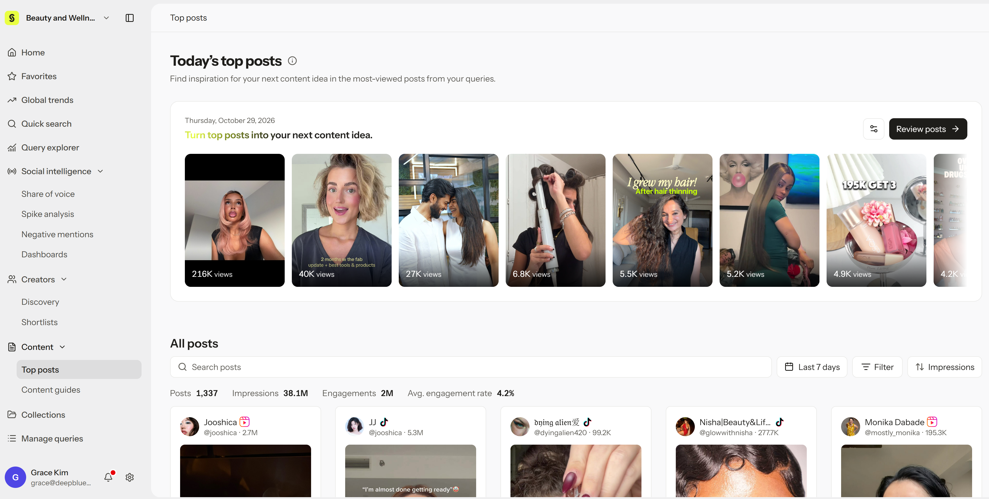Click the Manage queries list icon

[x=12, y=438]
